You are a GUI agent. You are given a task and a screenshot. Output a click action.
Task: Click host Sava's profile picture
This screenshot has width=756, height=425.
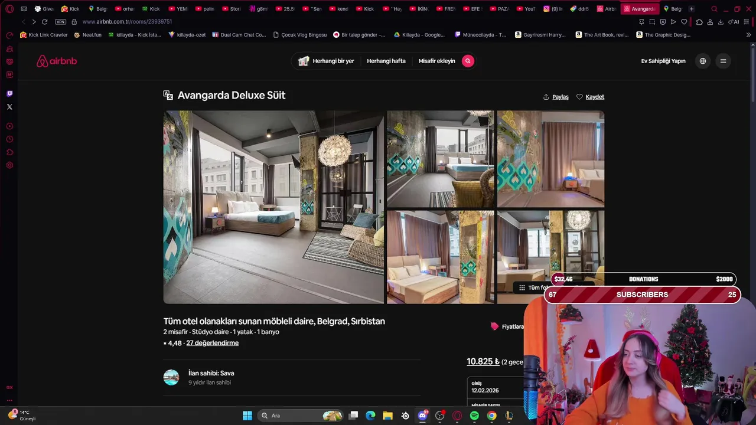(171, 377)
